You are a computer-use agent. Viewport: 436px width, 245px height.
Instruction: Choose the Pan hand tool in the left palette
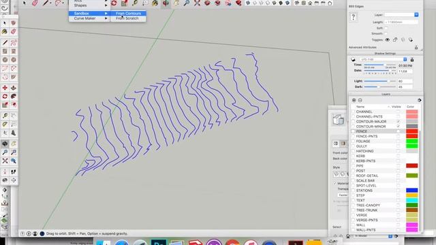tap(14, 144)
